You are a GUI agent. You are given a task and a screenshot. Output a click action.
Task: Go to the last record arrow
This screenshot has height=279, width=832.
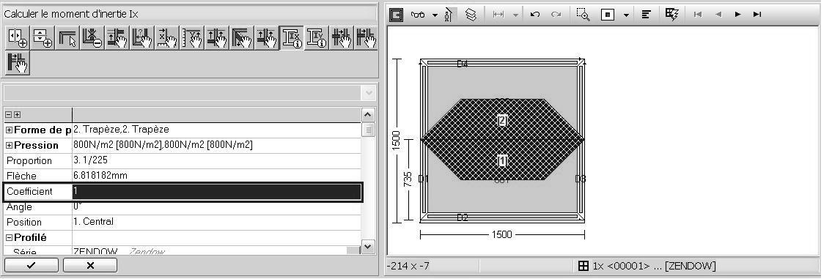tap(757, 15)
